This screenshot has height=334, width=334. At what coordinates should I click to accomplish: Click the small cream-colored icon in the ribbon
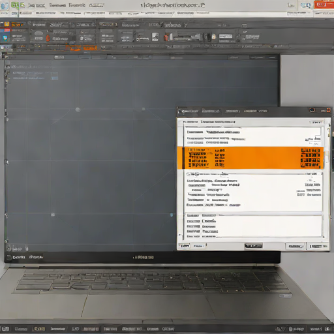tap(214, 37)
